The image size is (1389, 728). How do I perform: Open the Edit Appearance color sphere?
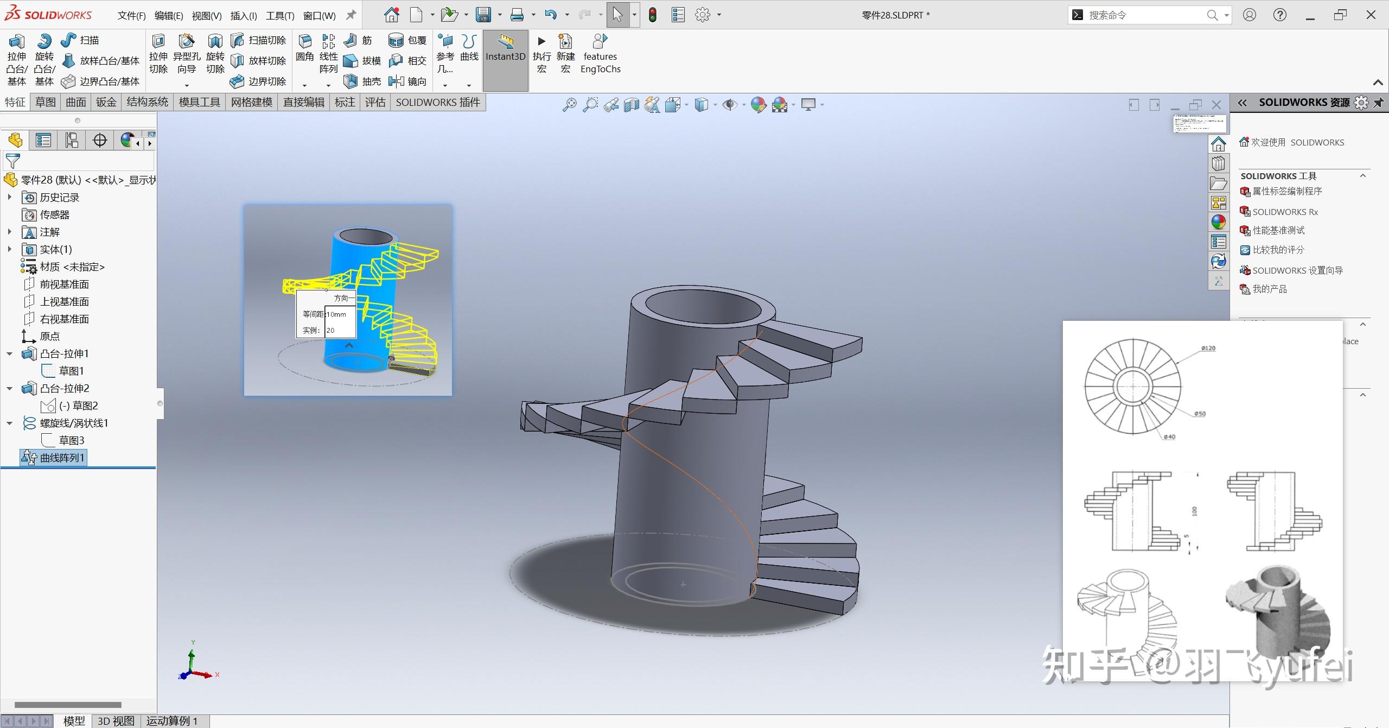[x=758, y=104]
